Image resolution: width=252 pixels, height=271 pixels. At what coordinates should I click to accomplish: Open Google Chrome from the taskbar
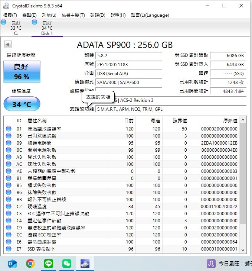[30, 264]
